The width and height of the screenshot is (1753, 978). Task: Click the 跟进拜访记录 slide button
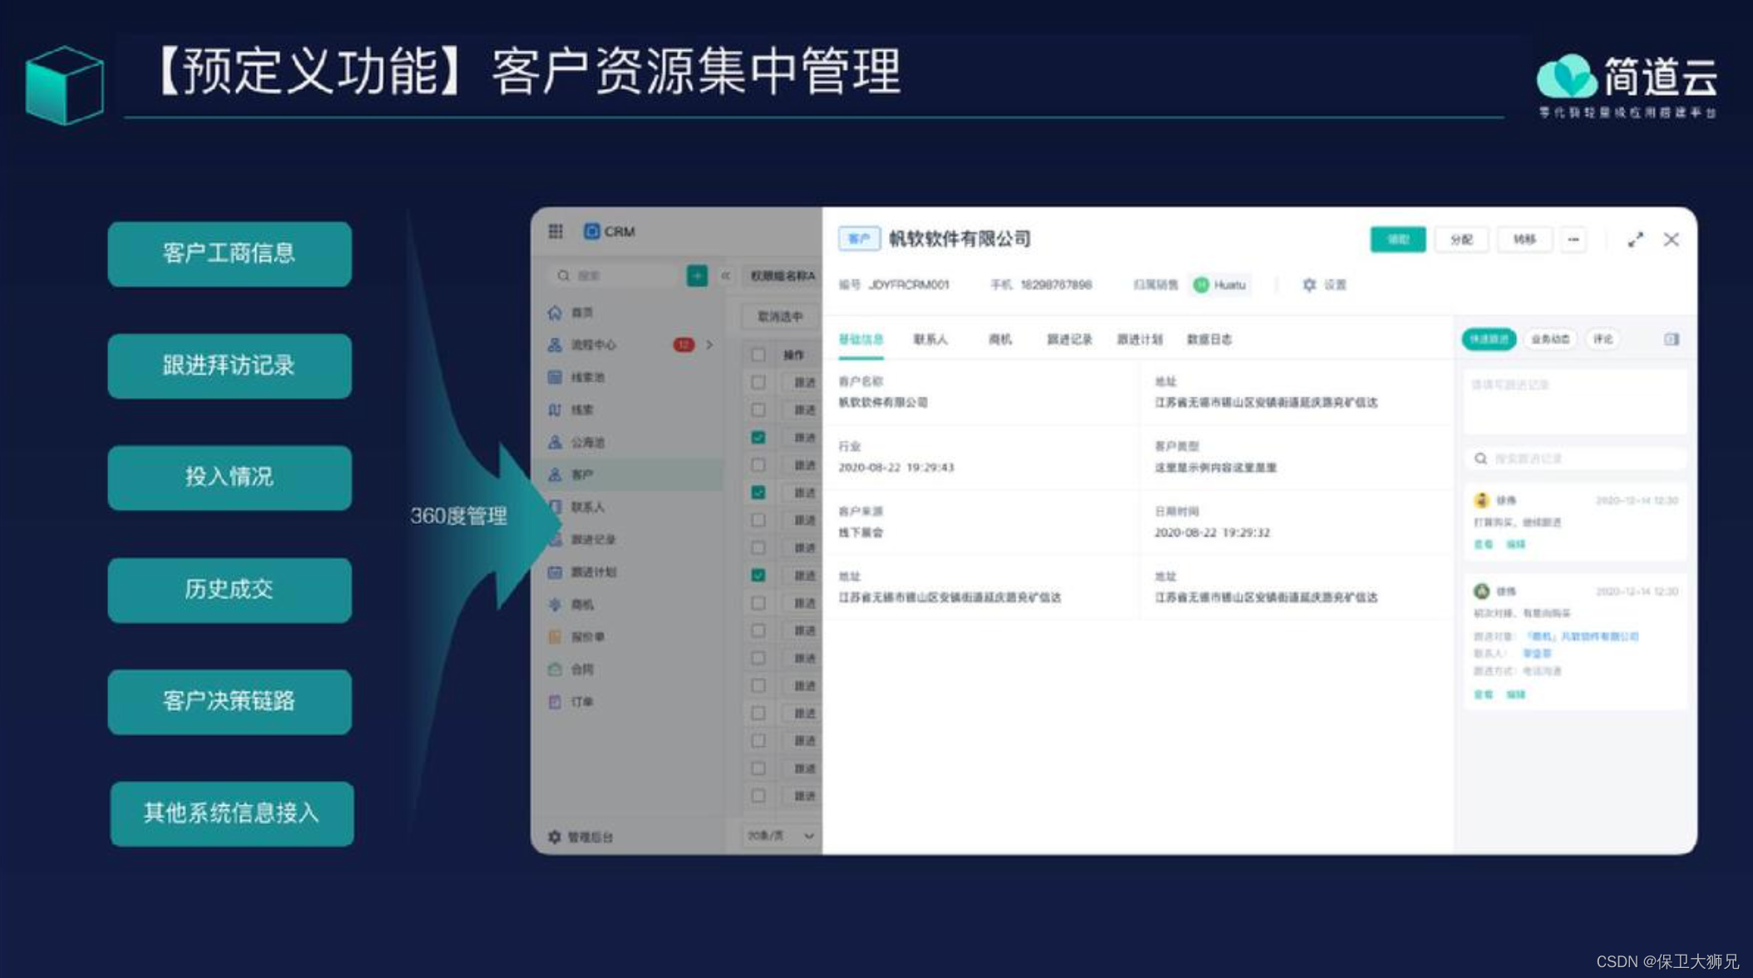230,366
